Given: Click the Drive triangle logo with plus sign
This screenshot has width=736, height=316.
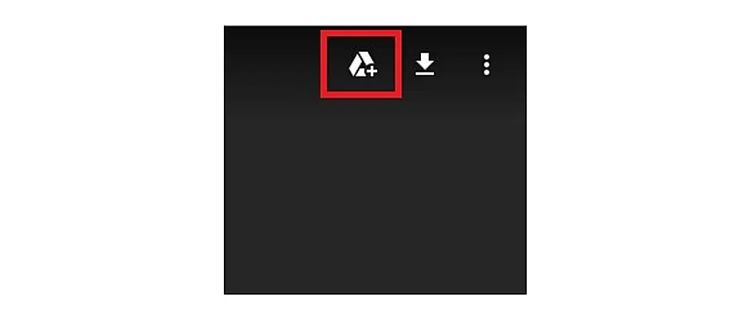Looking at the screenshot, I should [x=363, y=64].
